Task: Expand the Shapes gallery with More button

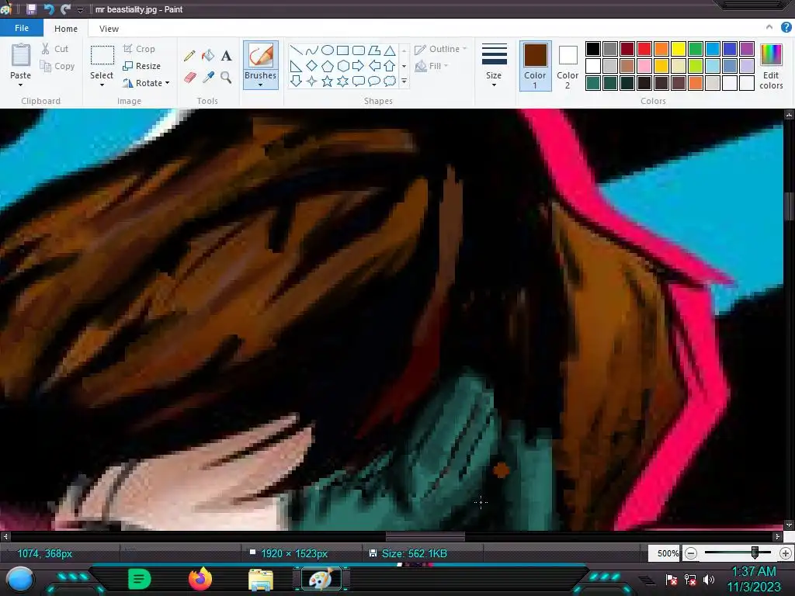Action: [x=404, y=81]
